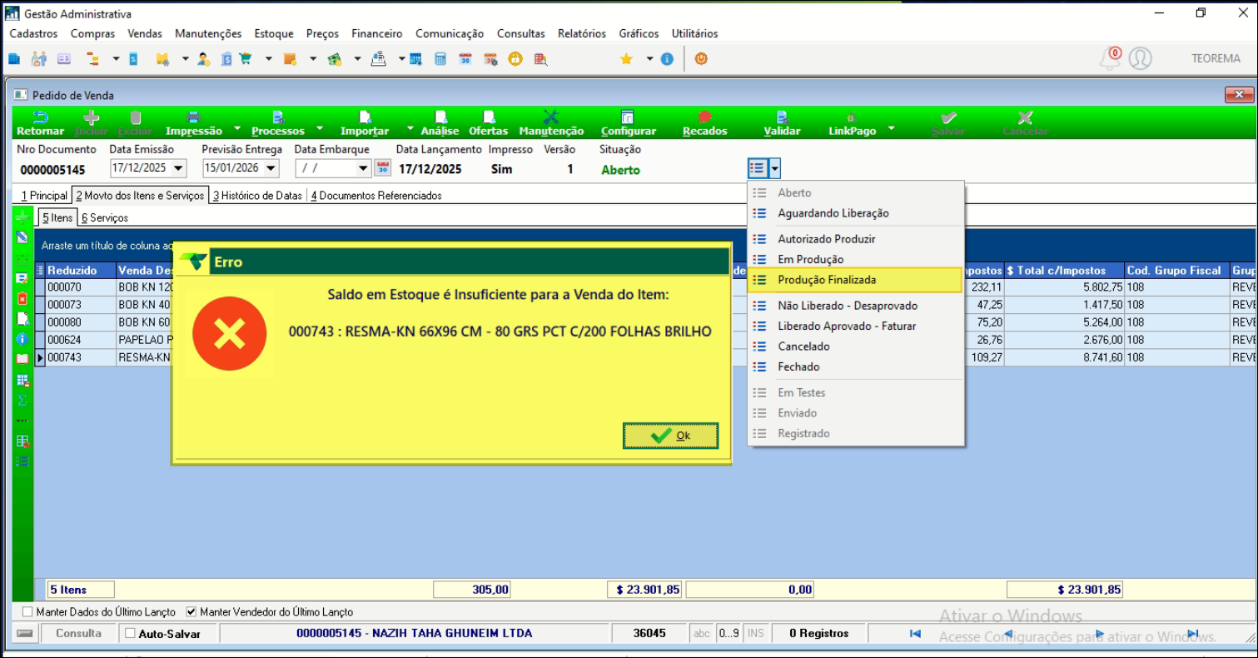Open the Análise tool in the toolbar
This screenshot has width=1258, height=658.
(440, 118)
